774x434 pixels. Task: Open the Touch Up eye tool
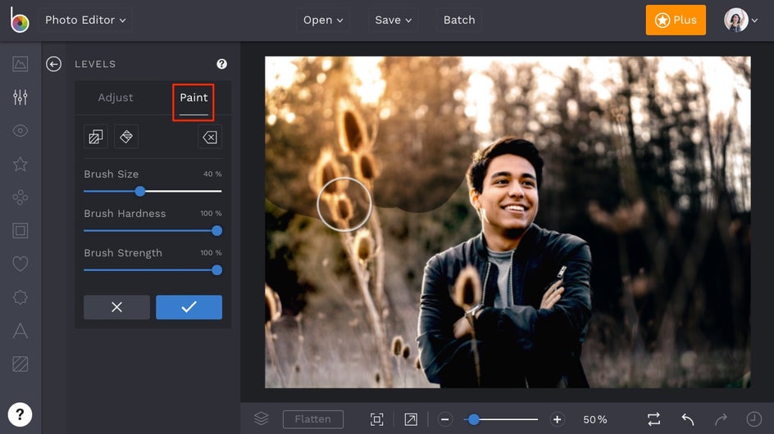[x=20, y=131]
